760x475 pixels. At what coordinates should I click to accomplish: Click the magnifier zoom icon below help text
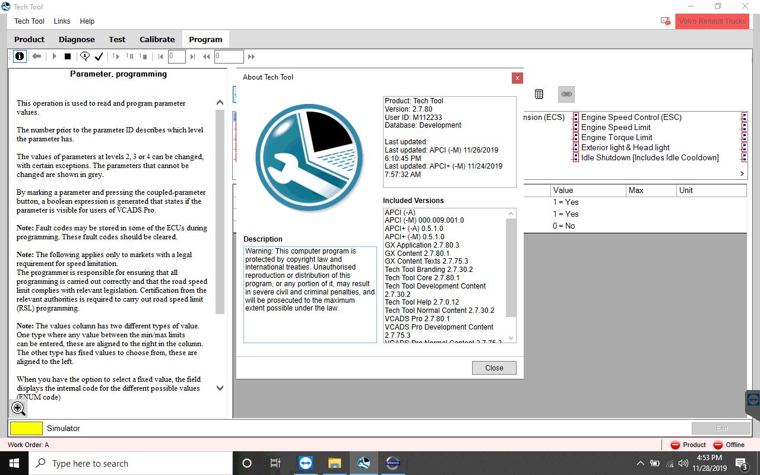pyautogui.click(x=18, y=408)
